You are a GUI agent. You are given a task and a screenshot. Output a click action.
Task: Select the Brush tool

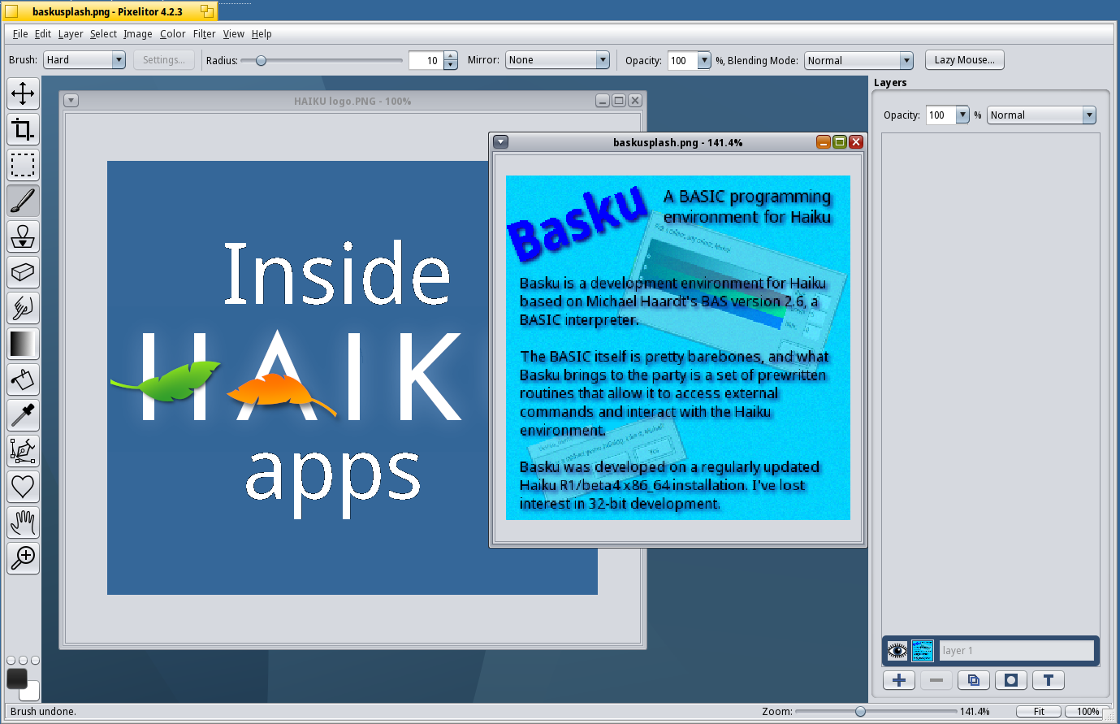(23, 201)
